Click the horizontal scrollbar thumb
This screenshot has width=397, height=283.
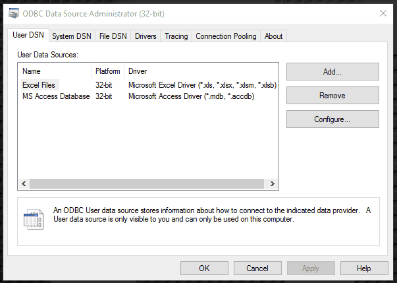click(x=147, y=183)
